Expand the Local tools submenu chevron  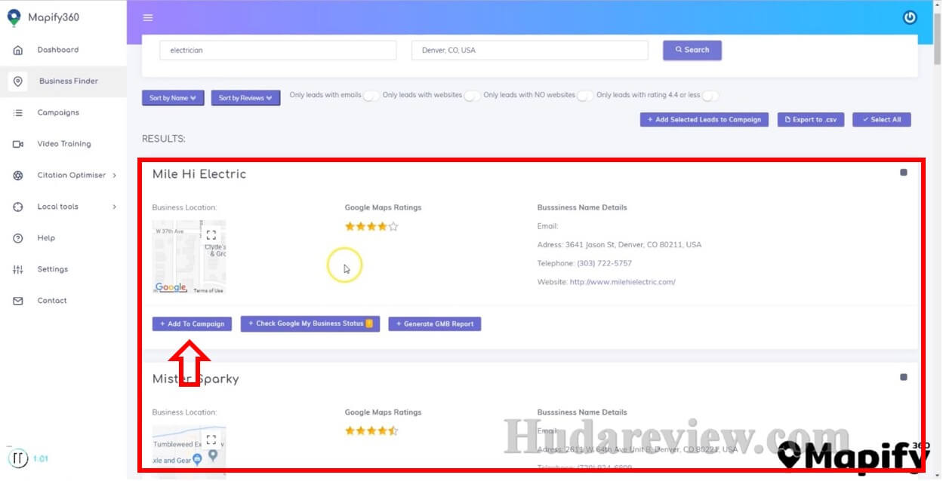pos(115,207)
